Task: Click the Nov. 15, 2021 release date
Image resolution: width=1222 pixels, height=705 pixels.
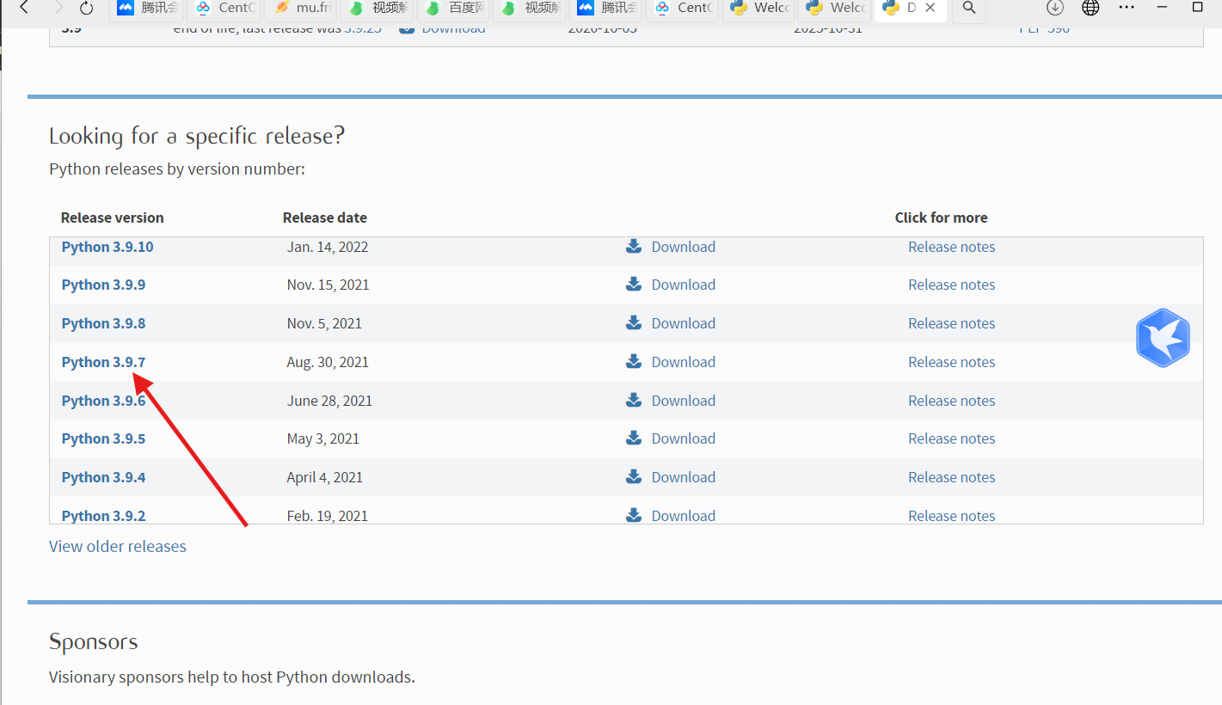Action: [x=329, y=285]
